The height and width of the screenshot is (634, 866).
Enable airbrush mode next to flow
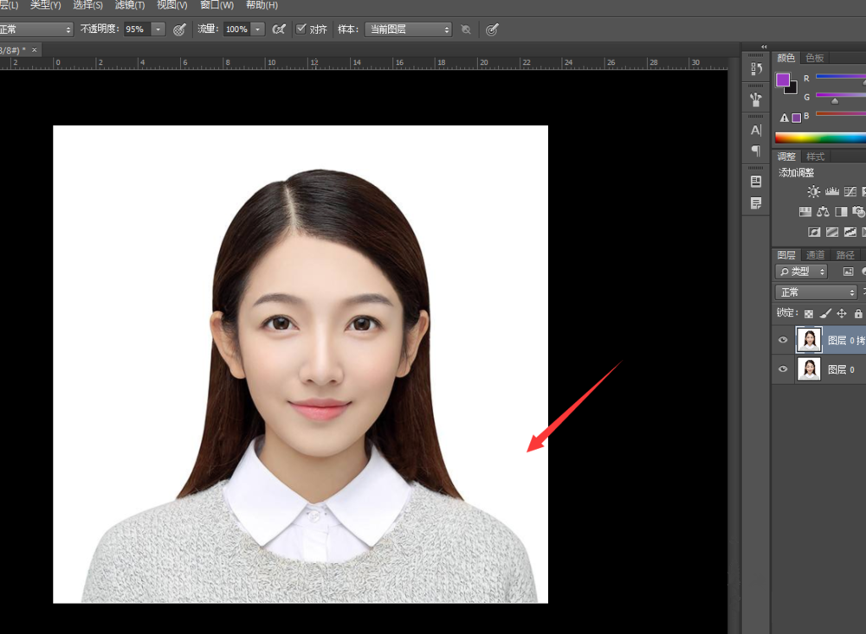coord(279,29)
